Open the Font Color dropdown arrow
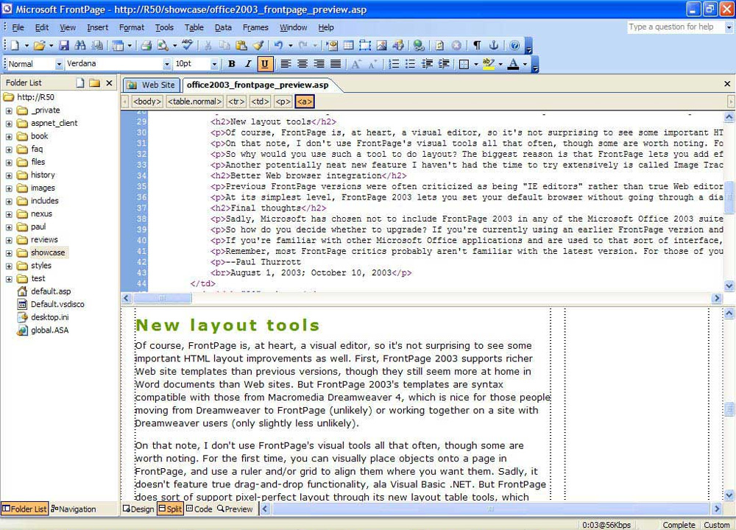The width and height of the screenshot is (736, 530). pyautogui.click(x=526, y=64)
